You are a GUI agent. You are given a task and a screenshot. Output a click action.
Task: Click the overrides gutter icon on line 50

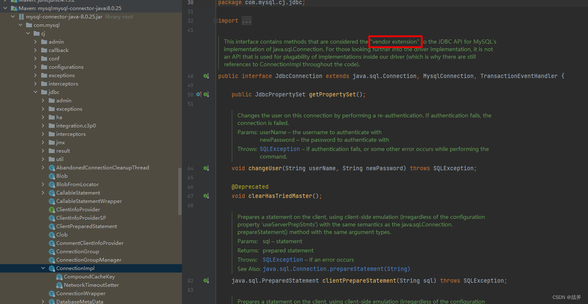[x=199, y=94]
